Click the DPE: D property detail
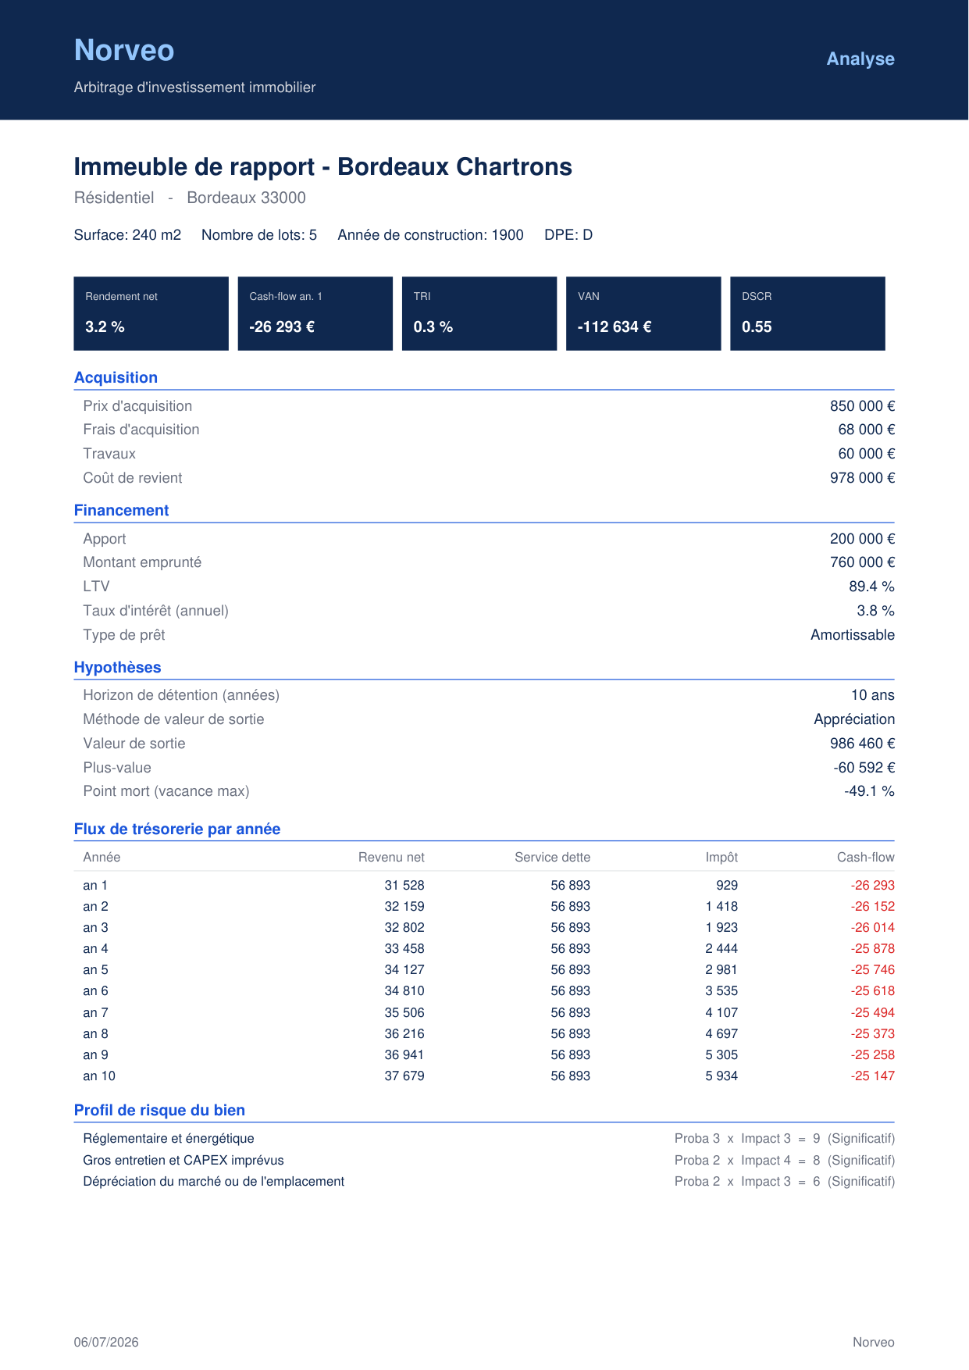 click(568, 235)
